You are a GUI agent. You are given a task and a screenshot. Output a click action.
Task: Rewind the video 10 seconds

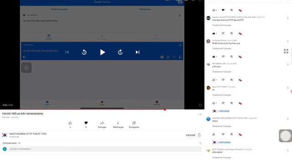[x=84, y=52]
